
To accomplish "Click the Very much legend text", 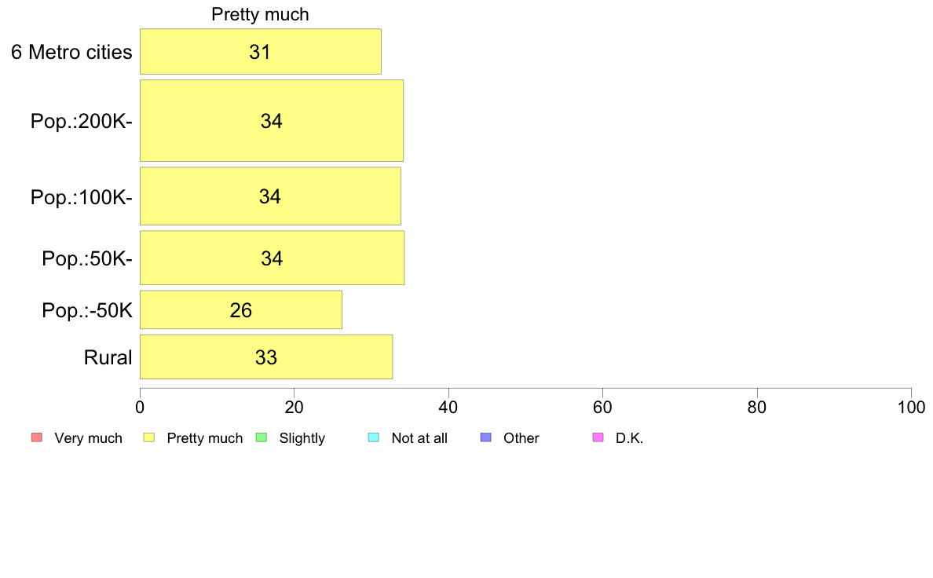I will 88,438.
